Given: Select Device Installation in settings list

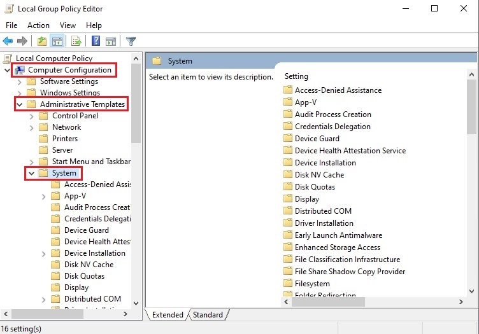Looking at the screenshot, I should [325, 163].
